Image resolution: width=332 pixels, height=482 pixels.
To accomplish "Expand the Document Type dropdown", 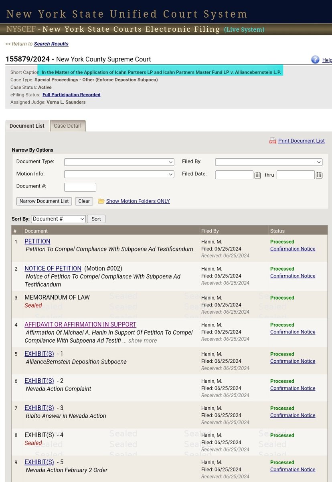I will pyautogui.click(x=119, y=162).
